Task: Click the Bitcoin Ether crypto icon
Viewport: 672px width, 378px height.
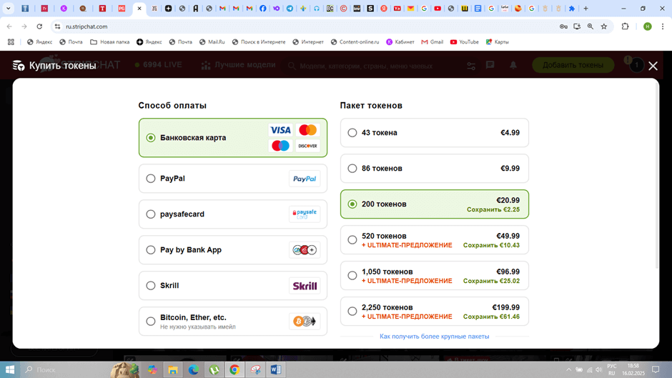Action: coord(305,322)
